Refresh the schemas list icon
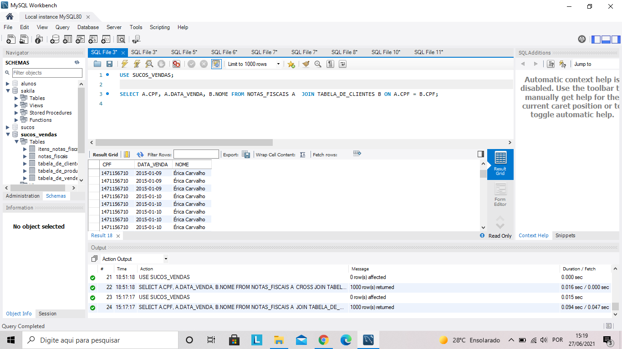Image resolution: width=622 pixels, height=349 pixels. coord(77,63)
